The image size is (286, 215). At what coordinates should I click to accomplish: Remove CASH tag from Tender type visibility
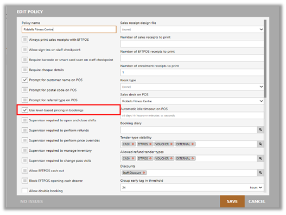133,144
